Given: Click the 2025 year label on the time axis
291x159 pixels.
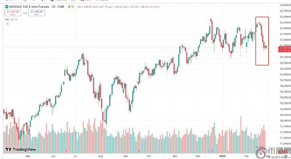Looking at the screenshot, I should coord(222,157).
